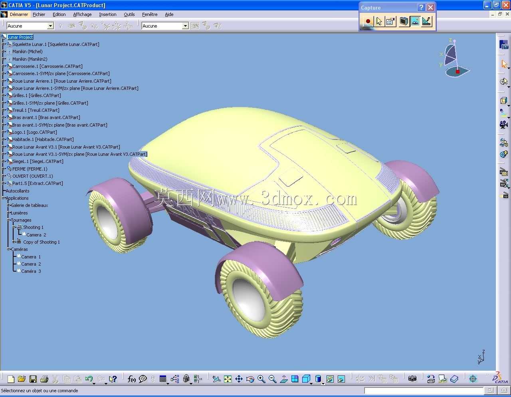Expand Galerie de tableaux node

pos(8,205)
